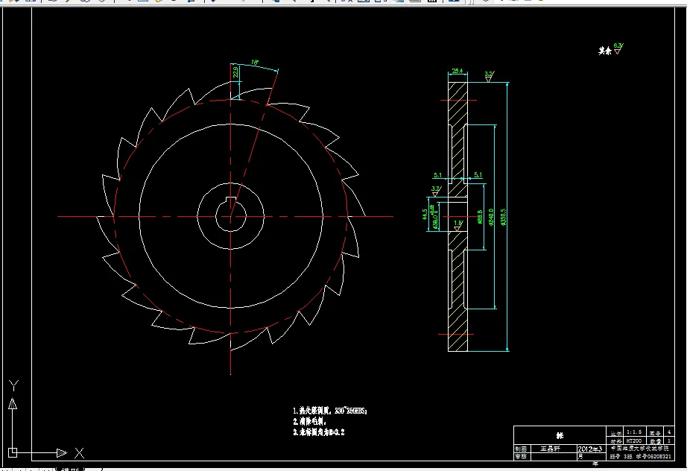Screen dimensions: 687x471
Task: Select the 3.2 roughness symbol beside 25.4
Action: (x=489, y=77)
